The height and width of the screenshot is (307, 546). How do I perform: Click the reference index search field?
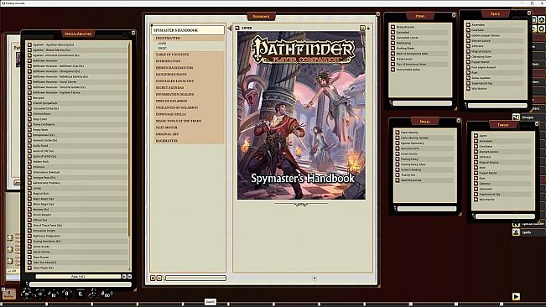195,278
